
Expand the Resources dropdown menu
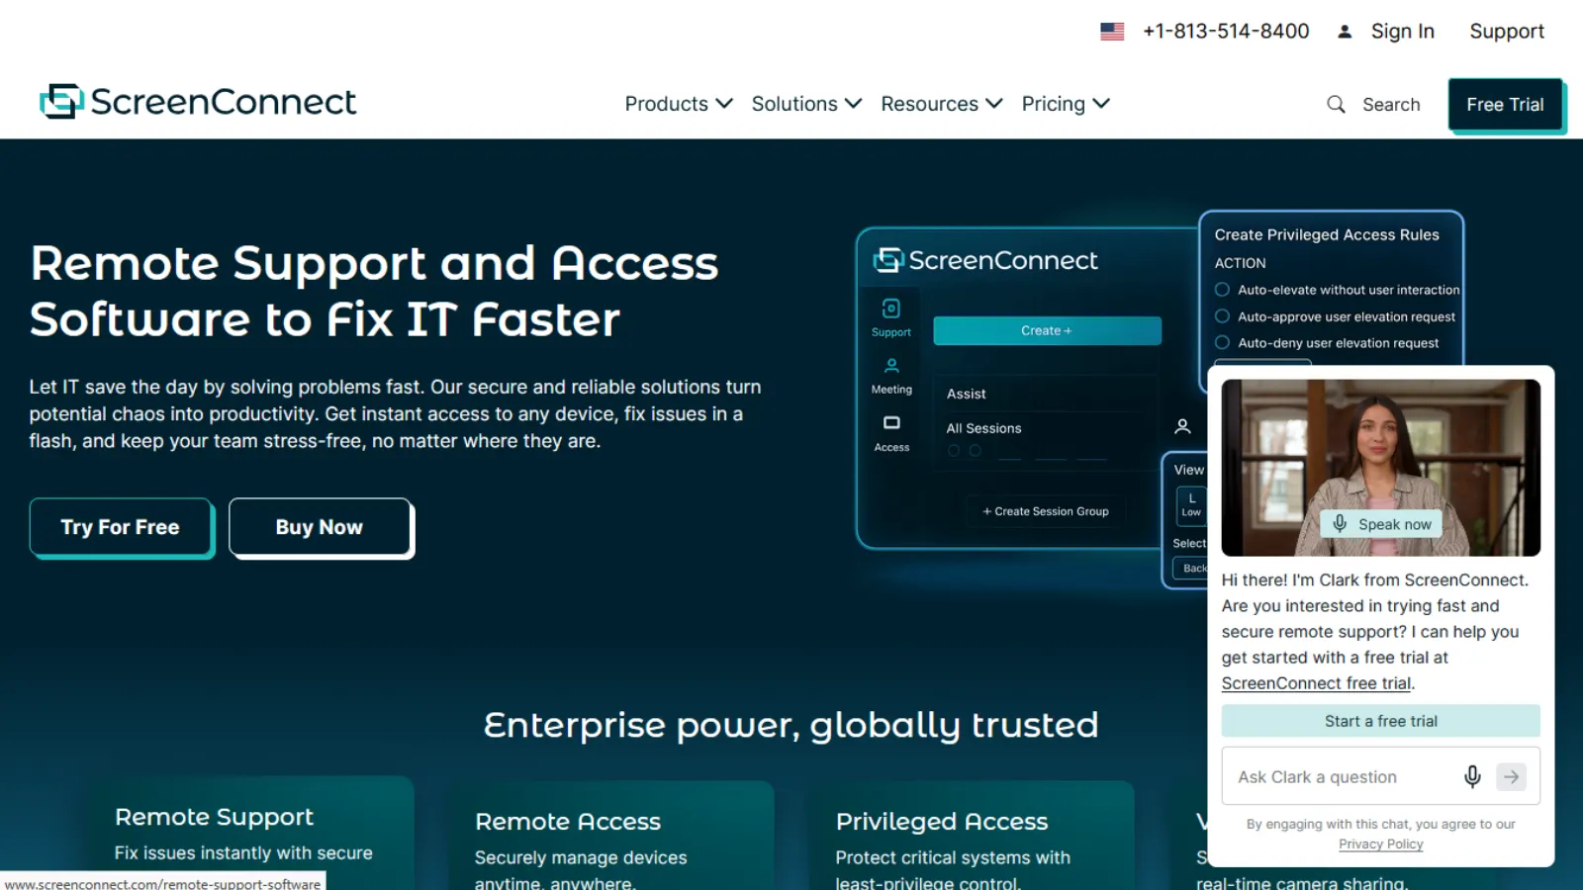click(x=942, y=104)
